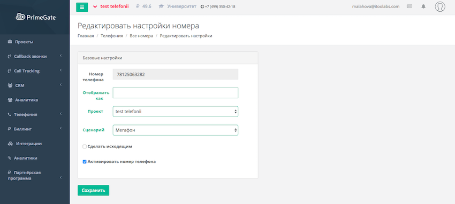Click the graduation cap Университет icon
This screenshot has height=204, width=455.
point(161,6)
